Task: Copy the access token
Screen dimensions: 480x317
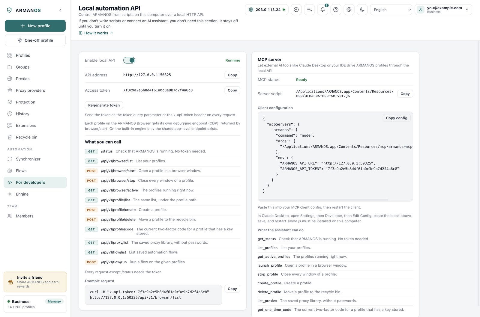Action: pyautogui.click(x=232, y=90)
